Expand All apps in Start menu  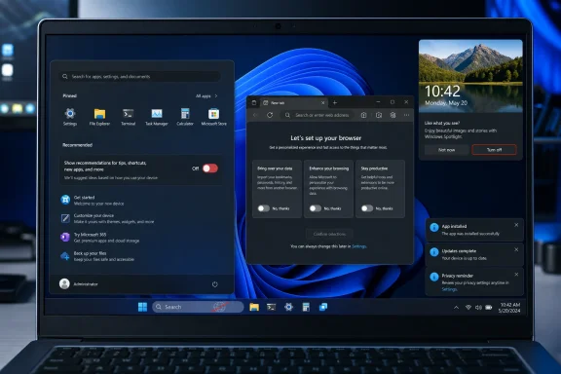tap(206, 95)
